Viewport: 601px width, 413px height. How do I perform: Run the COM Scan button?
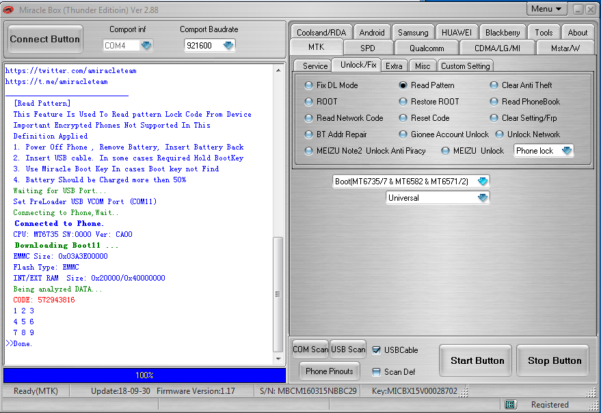[310, 350]
